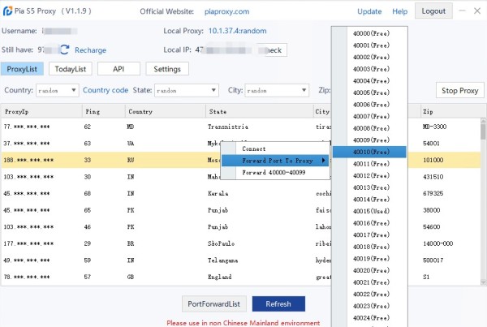Click the Recharge link
487x327 pixels.
(90, 50)
